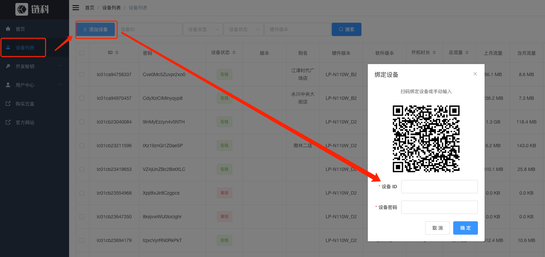Viewport: 545px width, 257px height.
Task: Check the row lc01cb23694179 checkbox
Action: tap(82, 240)
